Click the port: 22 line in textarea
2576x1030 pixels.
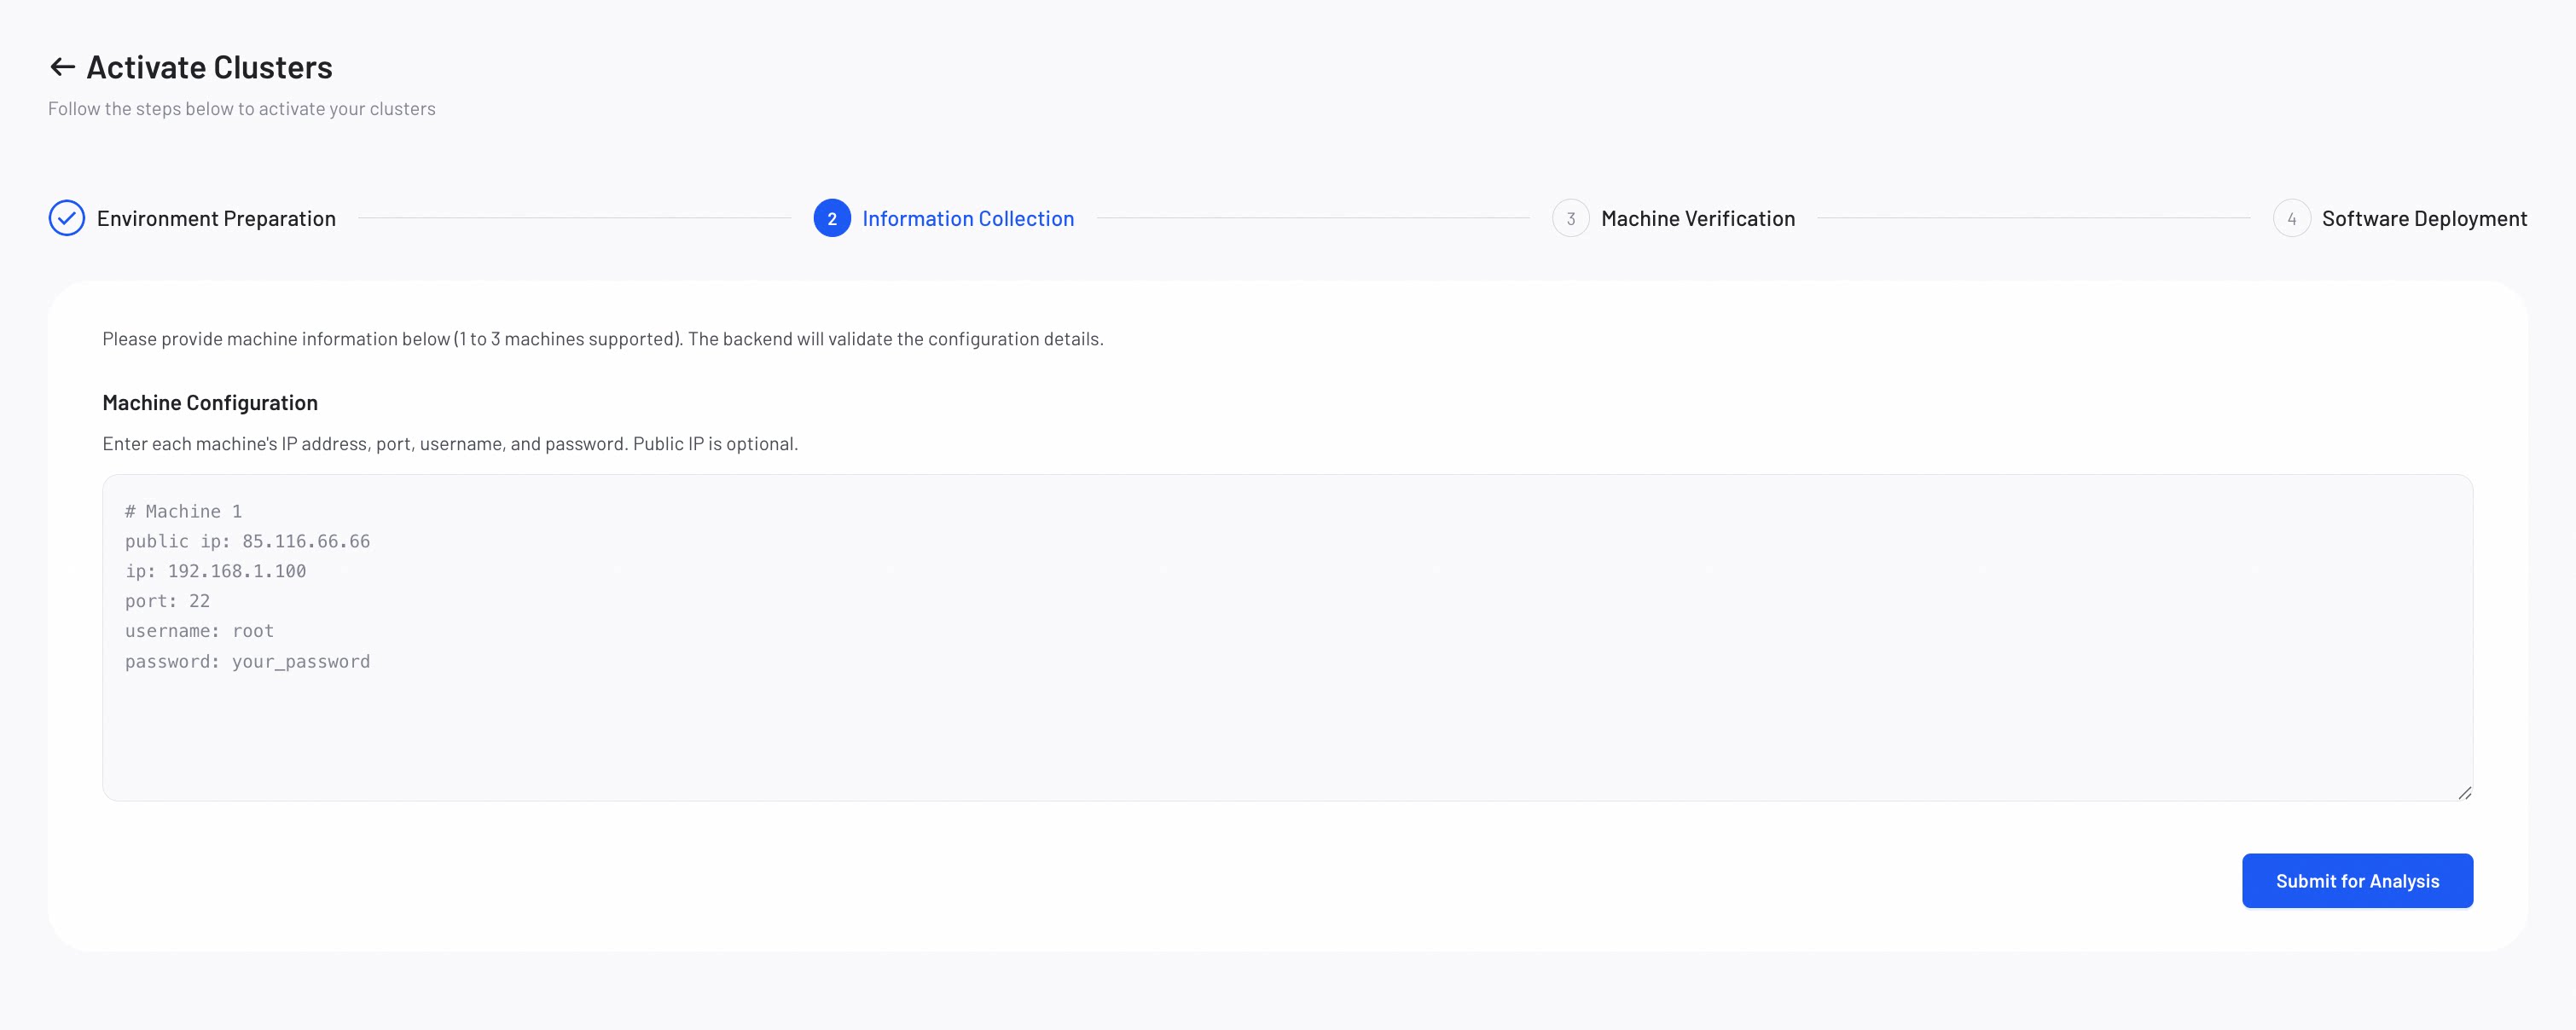coord(167,601)
